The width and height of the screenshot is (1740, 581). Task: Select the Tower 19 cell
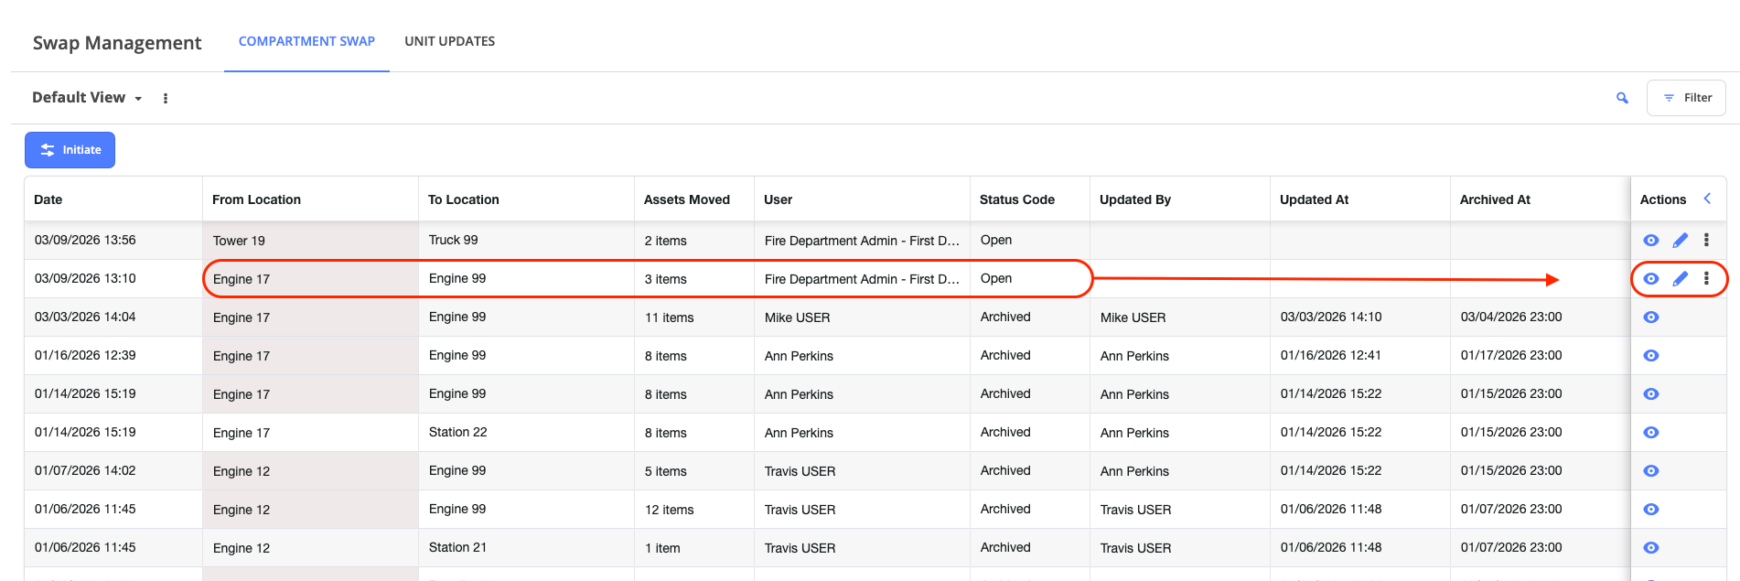(x=310, y=241)
